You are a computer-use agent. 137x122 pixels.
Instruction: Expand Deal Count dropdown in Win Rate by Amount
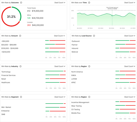pos(59,36)
